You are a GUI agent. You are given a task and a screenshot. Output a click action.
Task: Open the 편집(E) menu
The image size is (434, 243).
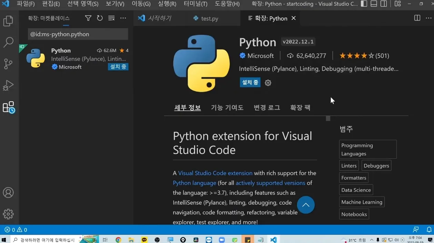(x=51, y=4)
